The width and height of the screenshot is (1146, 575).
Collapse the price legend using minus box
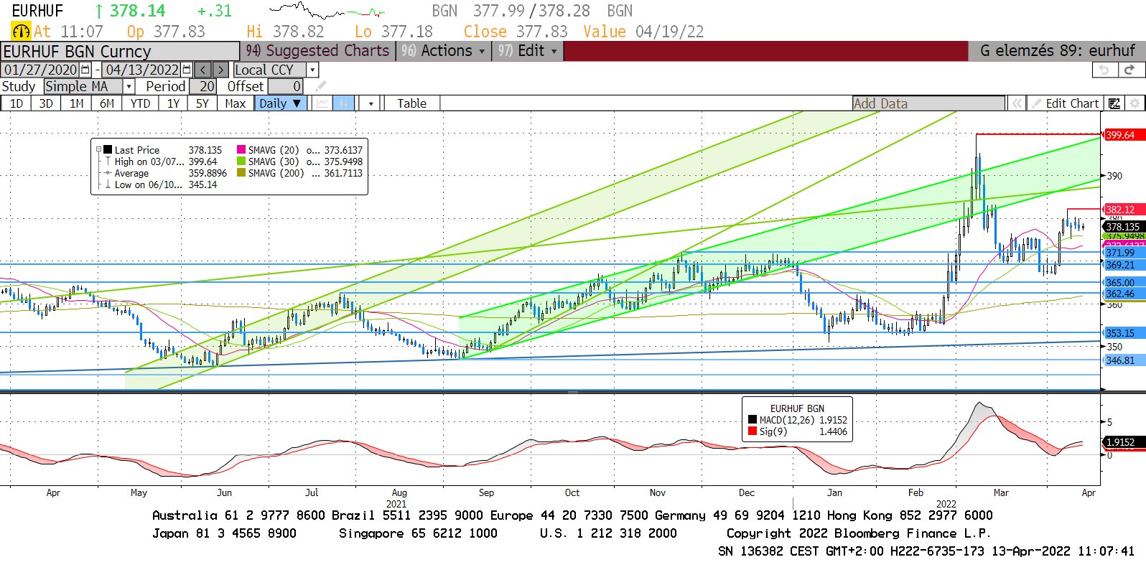(99, 150)
